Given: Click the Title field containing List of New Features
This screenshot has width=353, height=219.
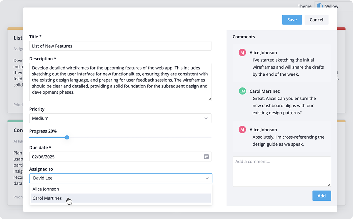Looking at the screenshot, I should [120, 46].
